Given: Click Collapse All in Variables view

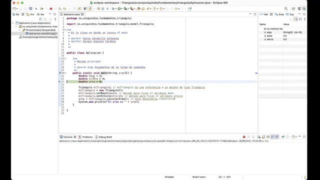Looking at the screenshot, I should (x=300, y=19).
